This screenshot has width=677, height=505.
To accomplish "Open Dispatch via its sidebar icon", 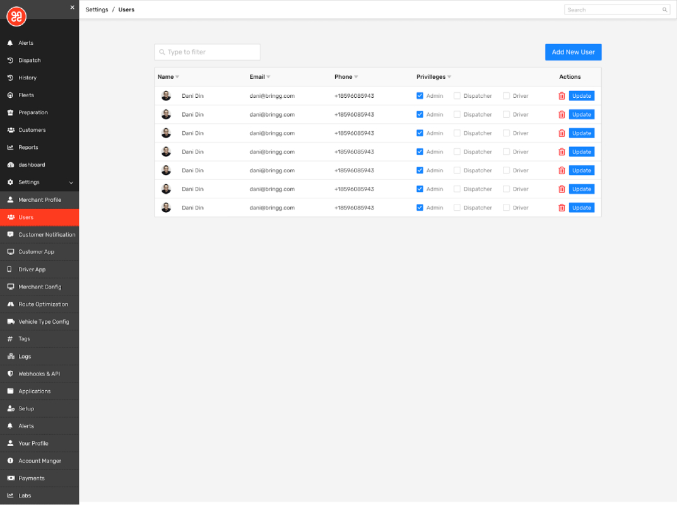I will pyautogui.click(x=10, y=61).
